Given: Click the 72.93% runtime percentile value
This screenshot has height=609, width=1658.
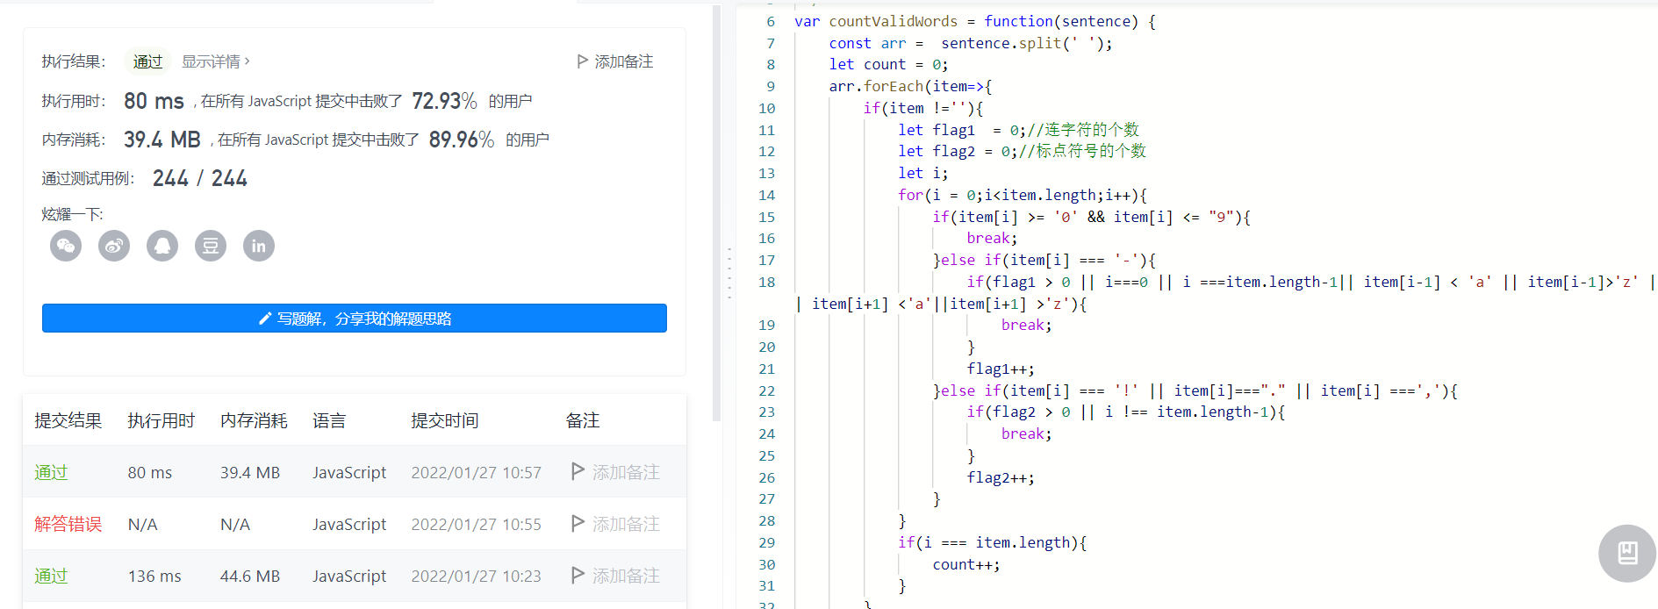Looking at the screenshot, I should [x=444, y=101].
